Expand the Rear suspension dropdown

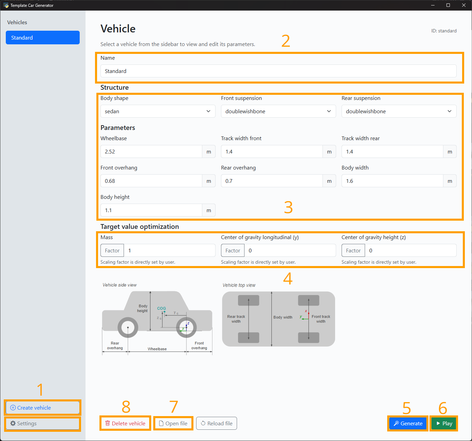[x=399, y=111]
